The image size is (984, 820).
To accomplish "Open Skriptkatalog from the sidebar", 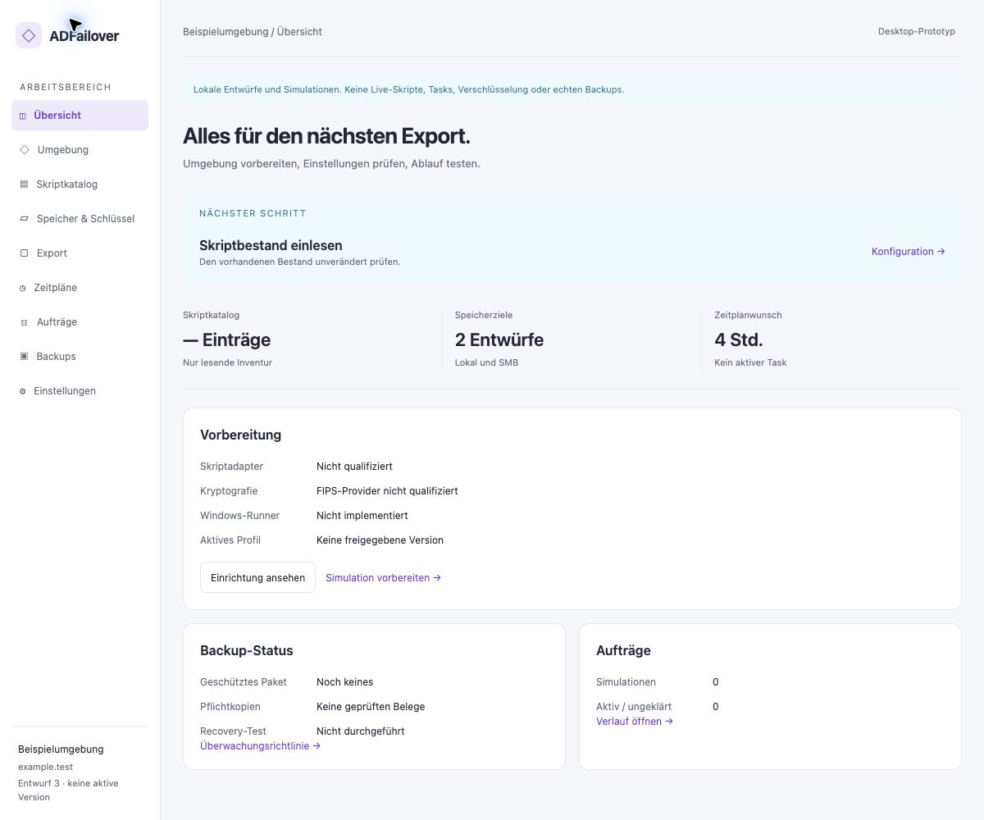I will coord(80,184).
